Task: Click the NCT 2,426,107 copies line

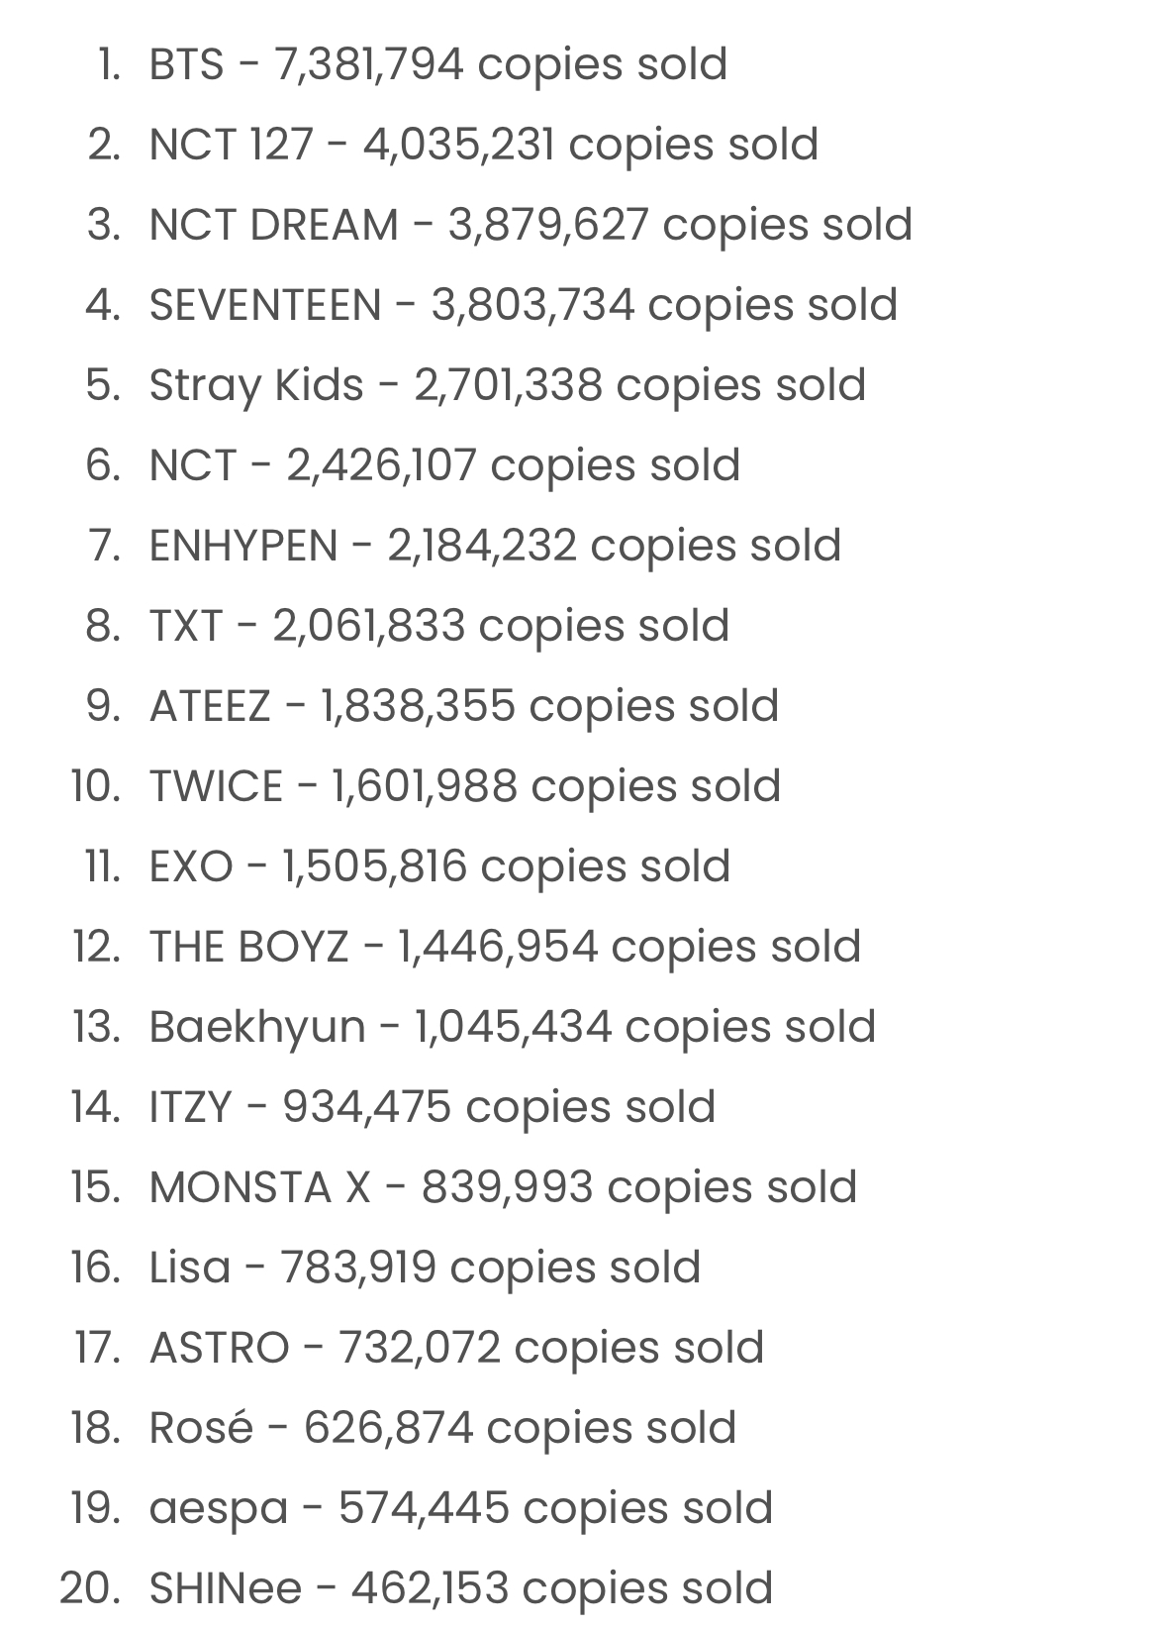Action: (x=444, y=466)
